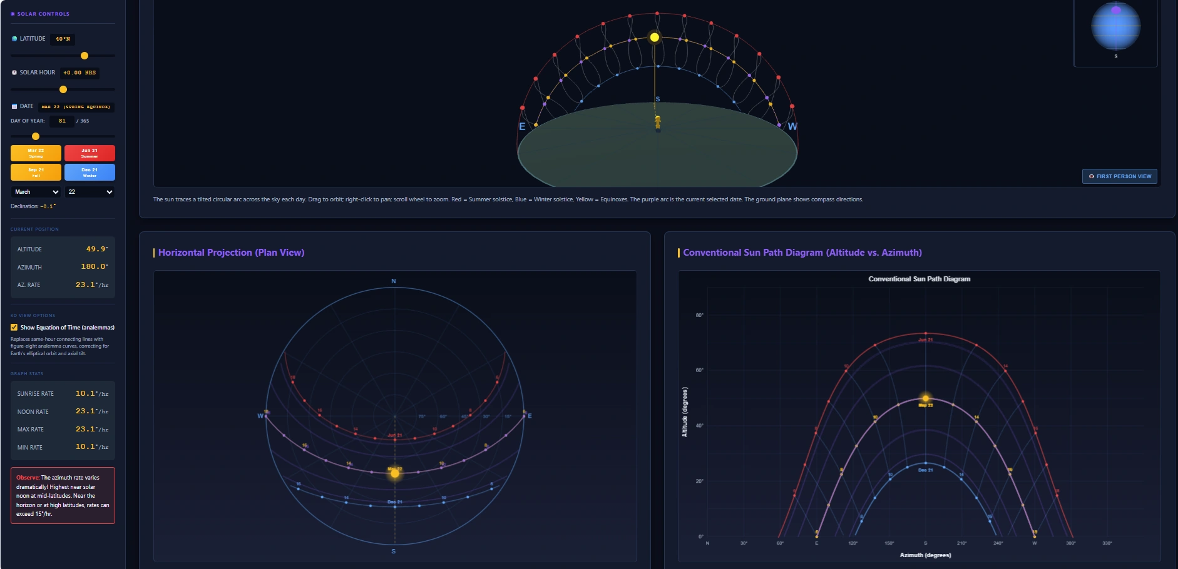The image size is (1178, 569).
Task: Click the Sunrise Rate value 10.1°/hr
Action: pos(92,393)
